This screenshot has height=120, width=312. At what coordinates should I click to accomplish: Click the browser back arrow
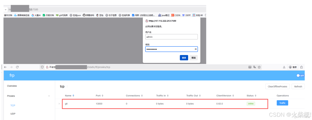point(5,67)
